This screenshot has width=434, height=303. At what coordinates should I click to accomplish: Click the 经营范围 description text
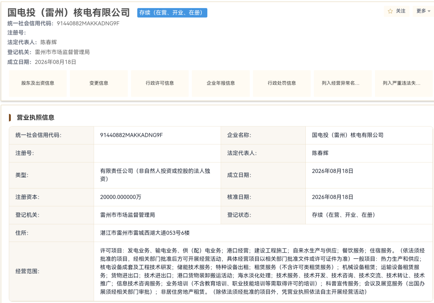point(262,271)
